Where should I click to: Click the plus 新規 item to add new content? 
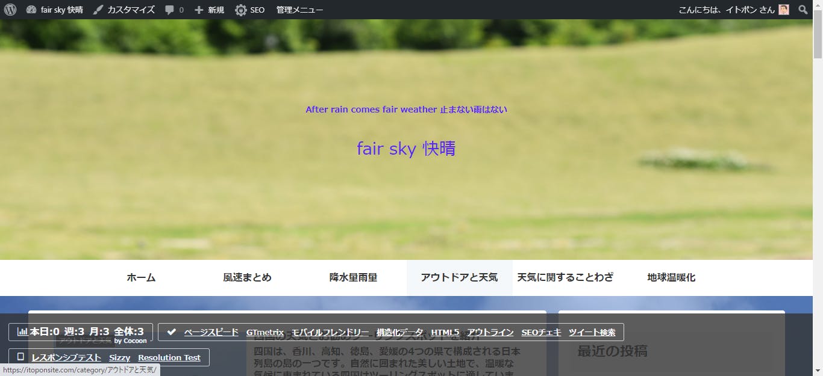pyautogui.click(x=210, y=10)
